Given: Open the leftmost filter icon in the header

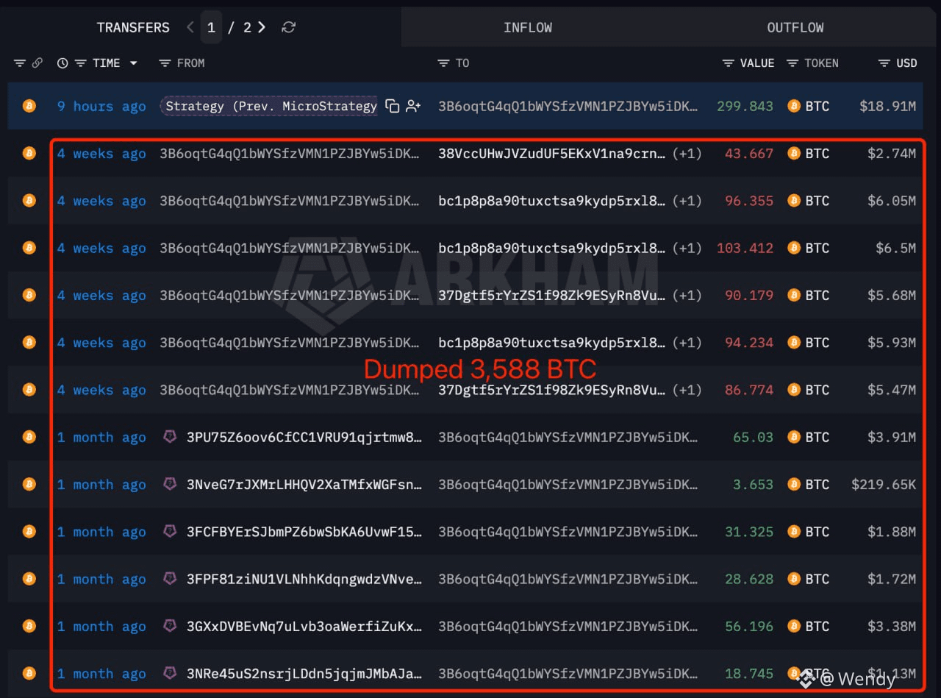Looking at the screenshot, I should 20,63.
